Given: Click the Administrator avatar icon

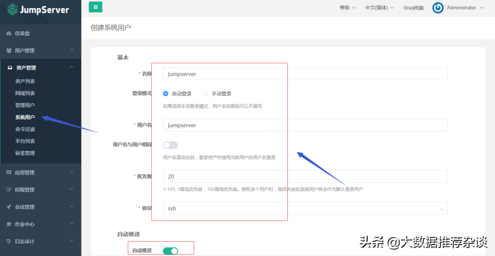Looking at the screenshot, I should 438,8.
